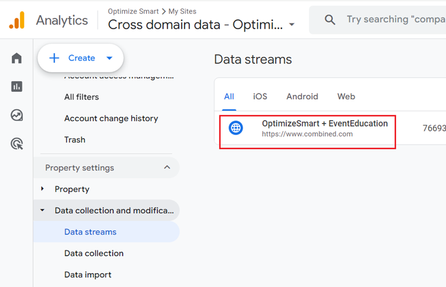Click the search magnifier icon
Viewport: 446px width, 287px height.
point(330,20)
